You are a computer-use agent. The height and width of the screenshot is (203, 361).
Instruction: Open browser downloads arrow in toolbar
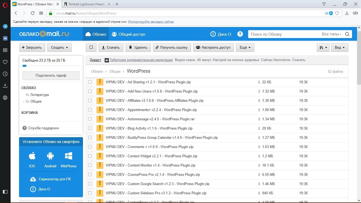347,13
